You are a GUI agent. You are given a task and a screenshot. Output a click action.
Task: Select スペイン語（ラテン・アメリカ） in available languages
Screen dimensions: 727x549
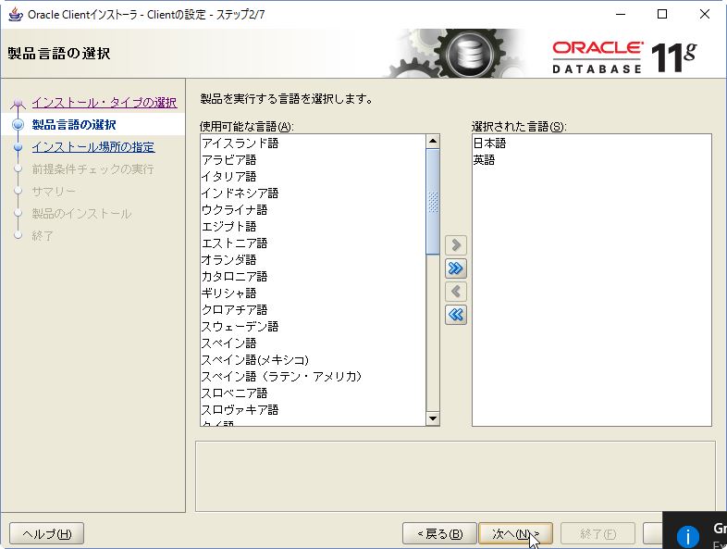click(x=313, y=377)
